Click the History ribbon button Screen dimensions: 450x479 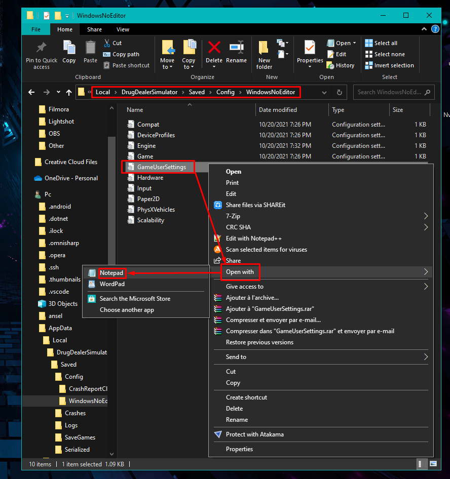(x=340, y=65)
